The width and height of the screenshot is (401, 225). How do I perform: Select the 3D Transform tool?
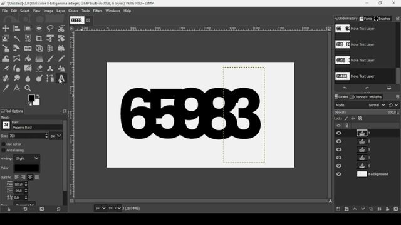coord(39,48)
